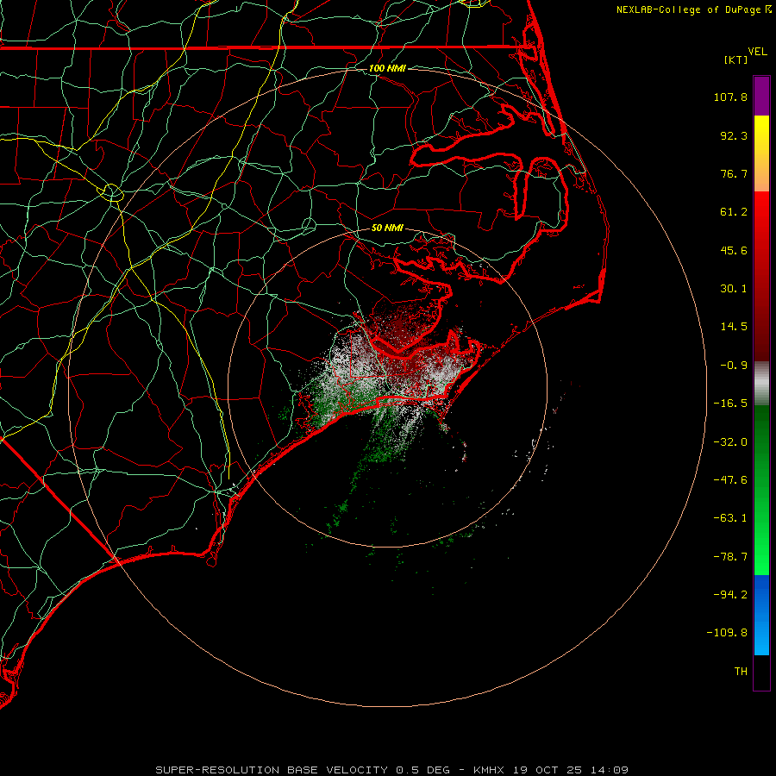Click the -32.0 scale value
Viewport: 776px width, 776px height.
click(730, 442)
